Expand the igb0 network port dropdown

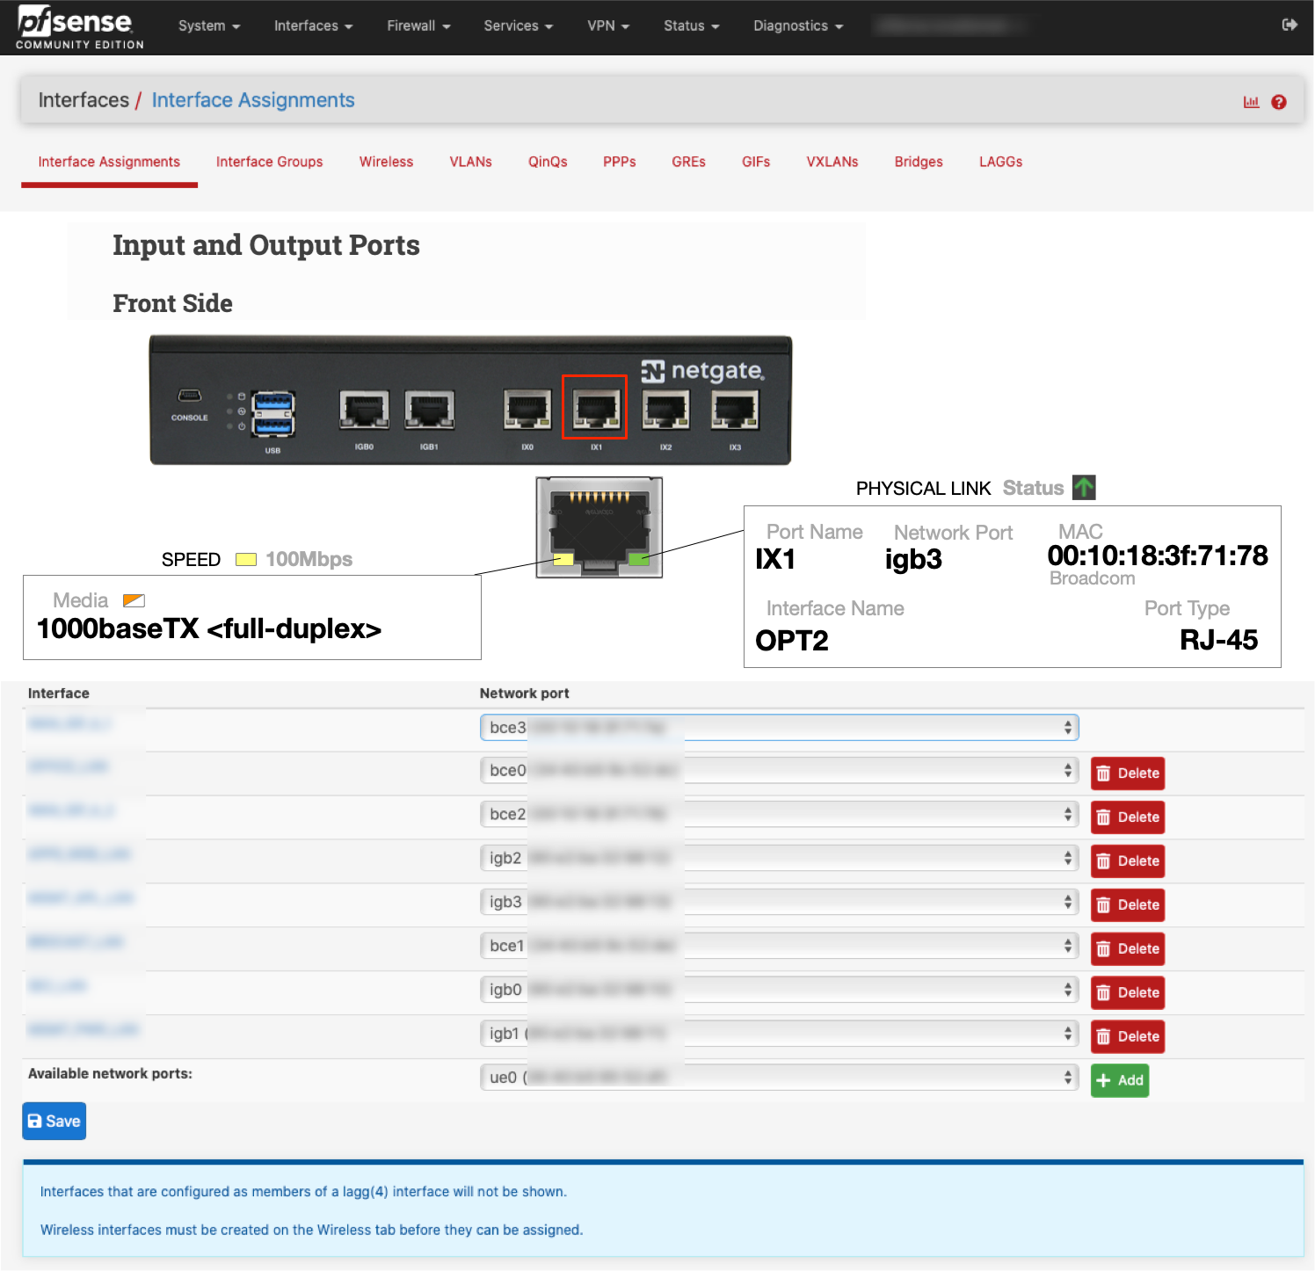coord(780,991)
